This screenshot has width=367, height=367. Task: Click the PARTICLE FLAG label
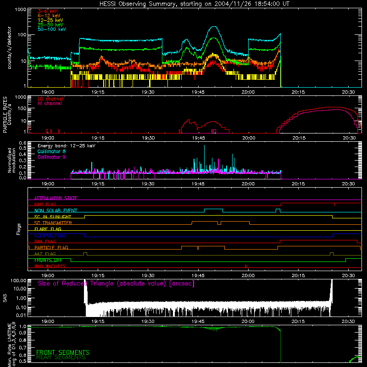51,247
